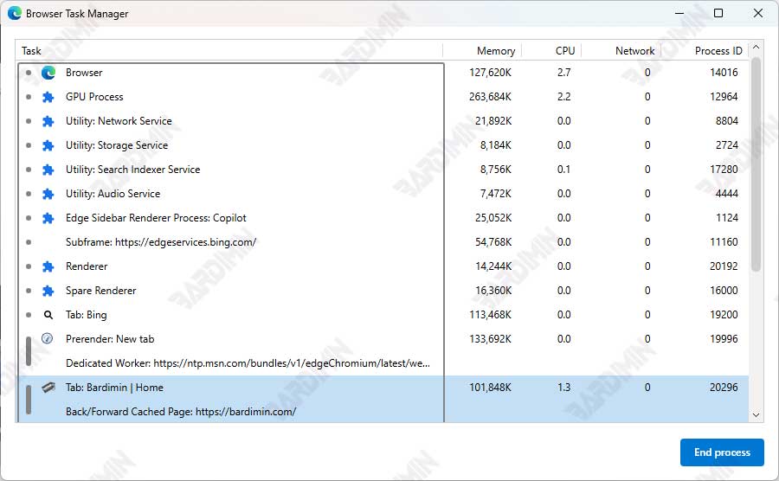Click the Back/Forward Cached Page bardimin.com row
This screenshot has height=481, width=779.
coord(383,412)
